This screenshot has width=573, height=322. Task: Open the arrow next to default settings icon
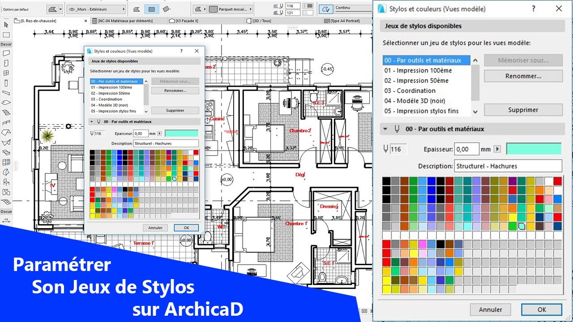point(61,9)
